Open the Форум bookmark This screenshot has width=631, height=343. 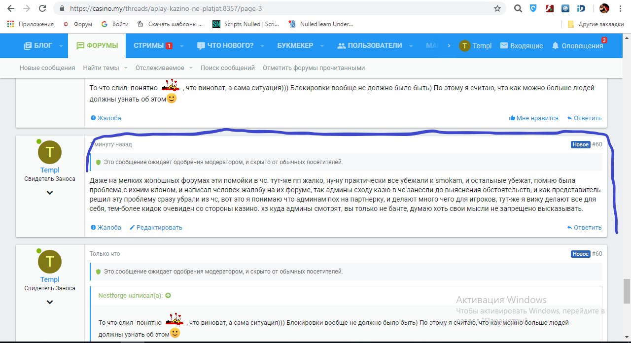click(x=78, y=24)
